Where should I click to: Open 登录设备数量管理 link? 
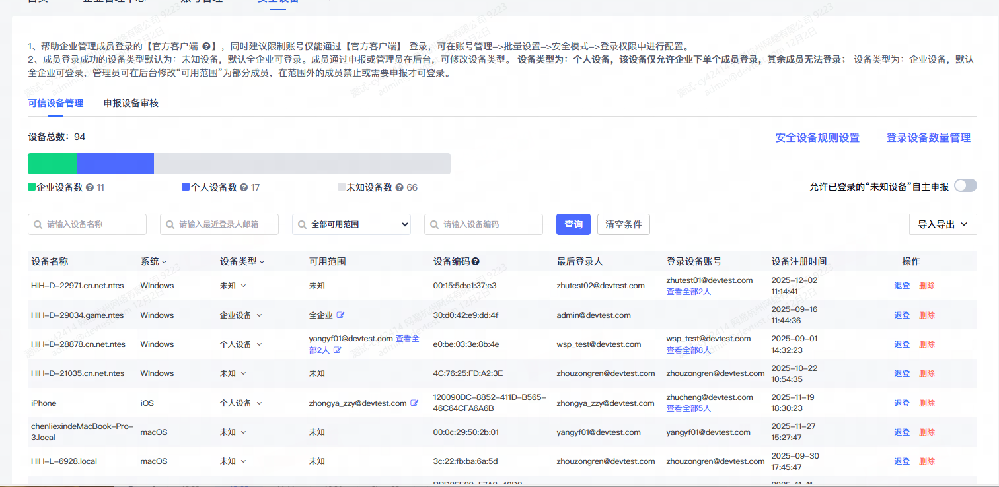[x=928, y=138]
